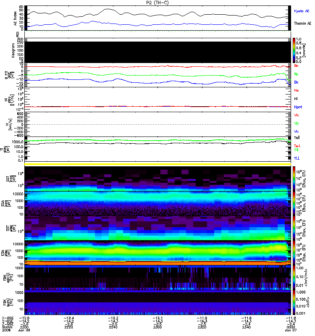Image resolution: width=315 pixels, height=336 pixels.
Task: Click the red Te perpendicular legend label
Action: tap(297, 146)
